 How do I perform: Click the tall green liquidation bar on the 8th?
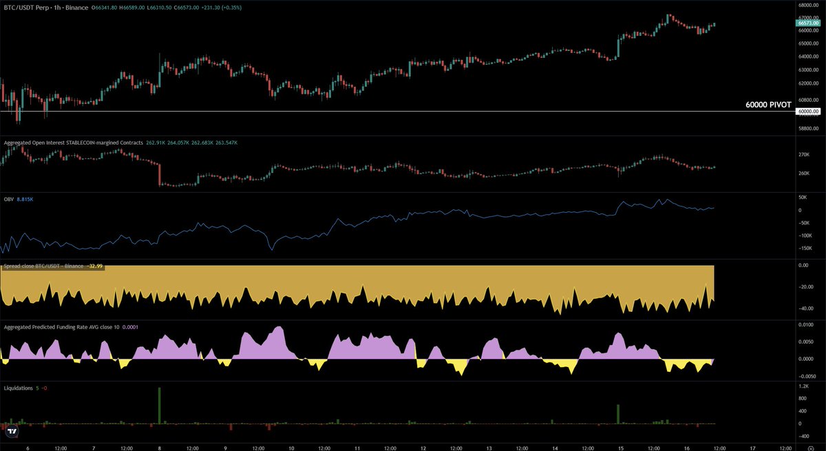click(x=160, y=406)
